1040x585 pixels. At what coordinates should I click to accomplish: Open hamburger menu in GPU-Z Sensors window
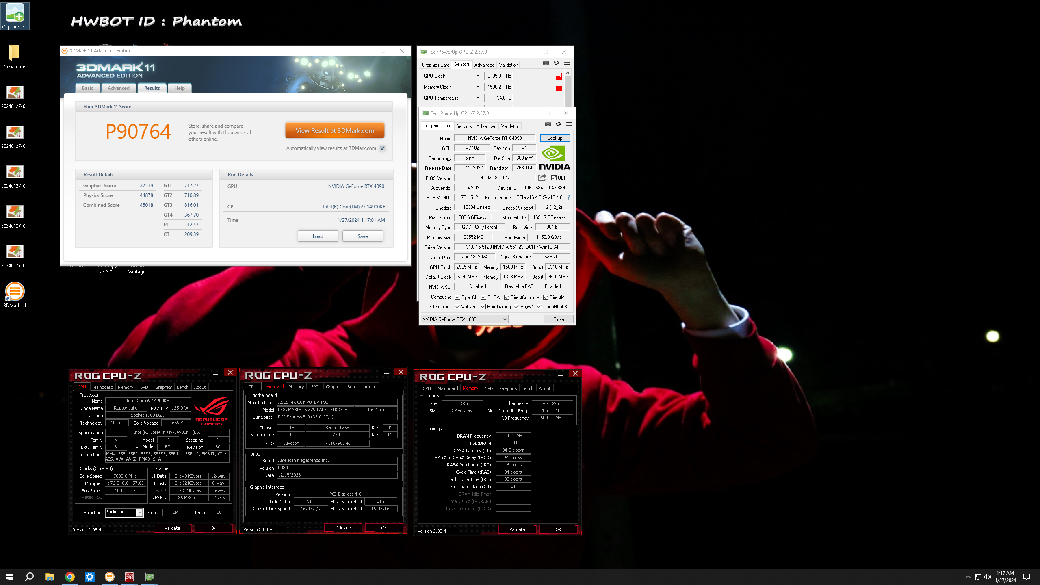tap(567, 63)
